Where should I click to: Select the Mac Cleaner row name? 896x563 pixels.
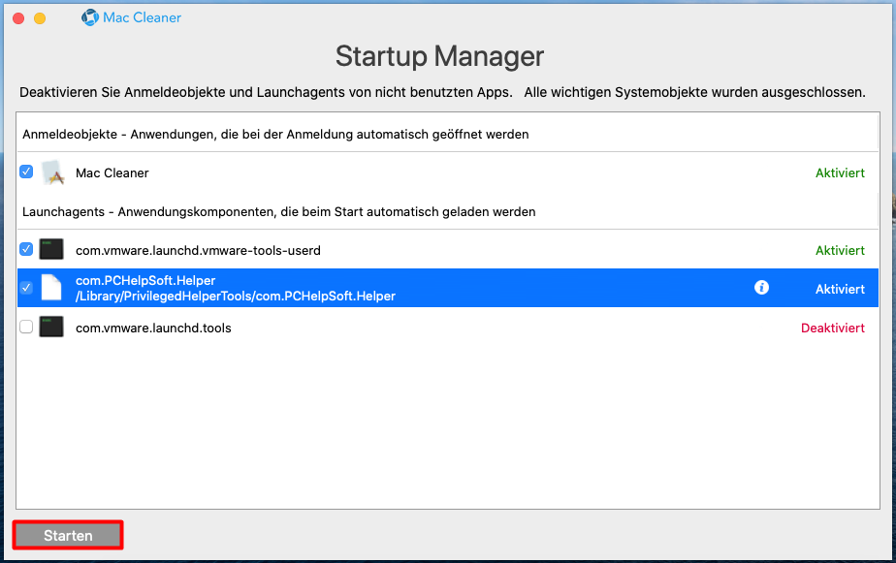pyautogui.click(x=112, y=173)
